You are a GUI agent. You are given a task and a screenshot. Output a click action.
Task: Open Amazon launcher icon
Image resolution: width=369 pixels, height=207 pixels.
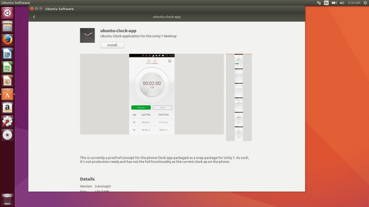tap(7, 108)
